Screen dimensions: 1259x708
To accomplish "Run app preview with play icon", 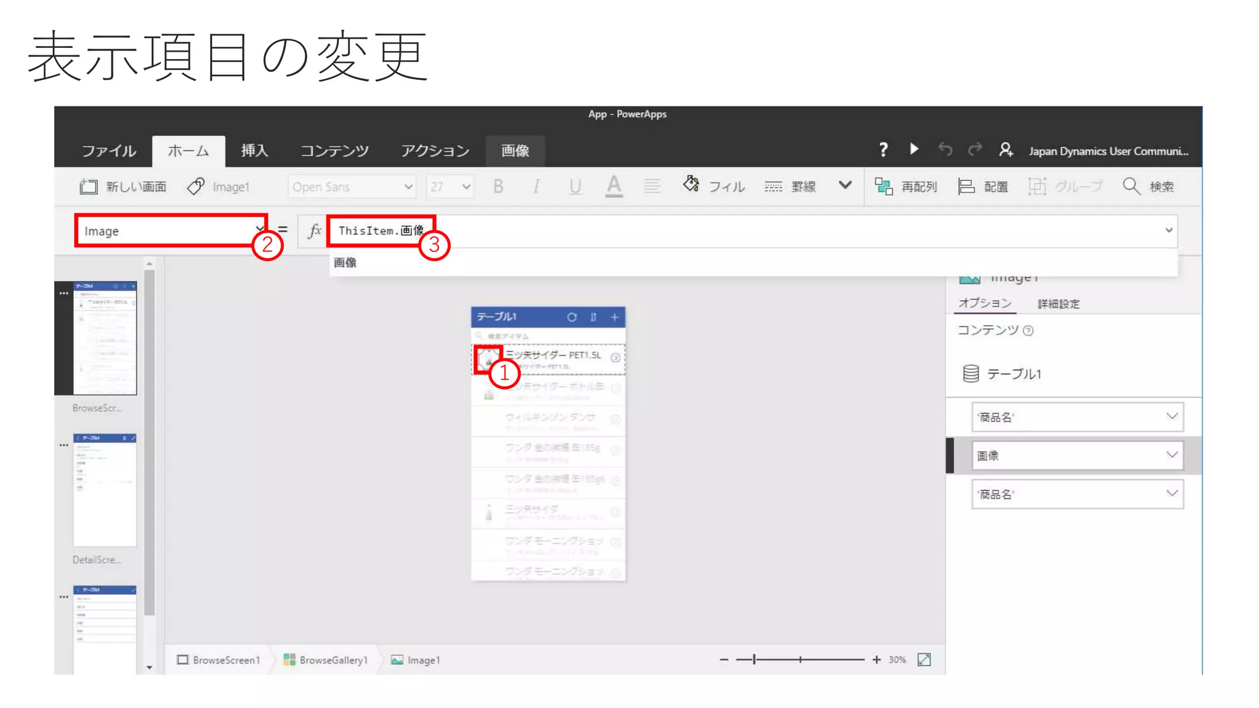I will (914, 149).
